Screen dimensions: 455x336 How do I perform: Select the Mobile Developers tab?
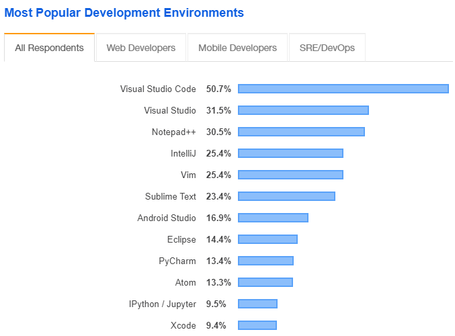(x=237, y=48)
